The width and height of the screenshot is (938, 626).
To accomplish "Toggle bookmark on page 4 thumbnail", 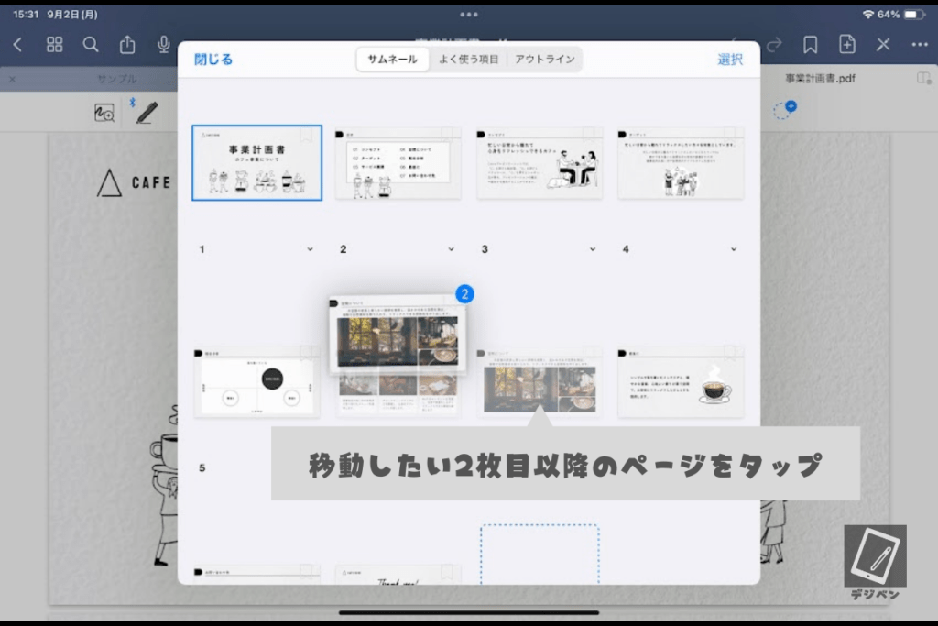I will (x=730, y=133).
